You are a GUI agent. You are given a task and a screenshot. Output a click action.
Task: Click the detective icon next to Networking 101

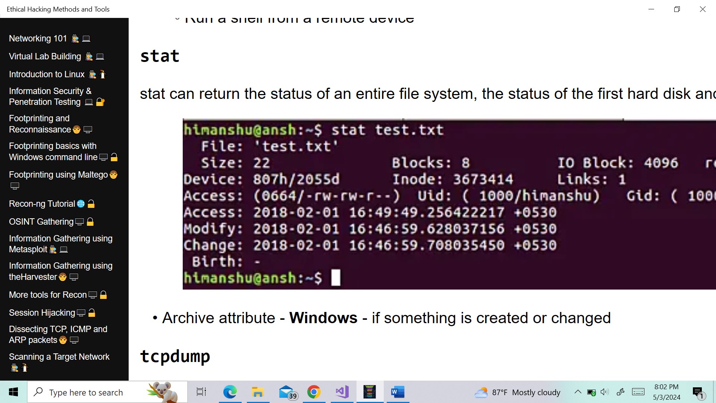(x=74, y=38)
